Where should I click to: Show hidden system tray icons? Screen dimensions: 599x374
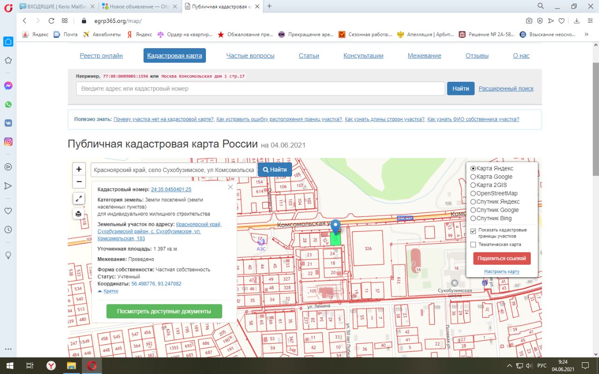click(510, 366)
